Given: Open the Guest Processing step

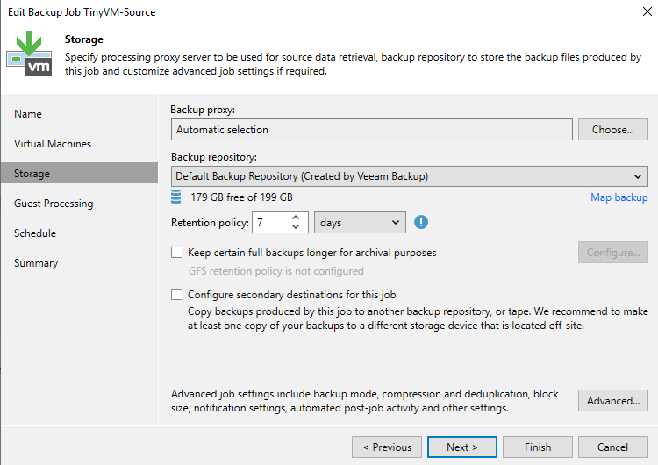Looking at the screenshot, I should 54,204.
